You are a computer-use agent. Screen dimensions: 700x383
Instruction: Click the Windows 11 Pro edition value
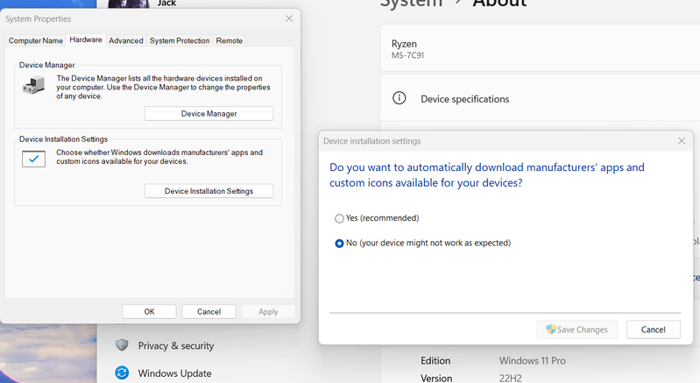(x=532, y=360)
